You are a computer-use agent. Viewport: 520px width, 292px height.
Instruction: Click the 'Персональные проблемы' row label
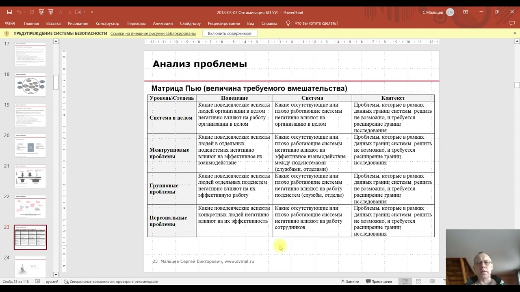click(168, 221)
